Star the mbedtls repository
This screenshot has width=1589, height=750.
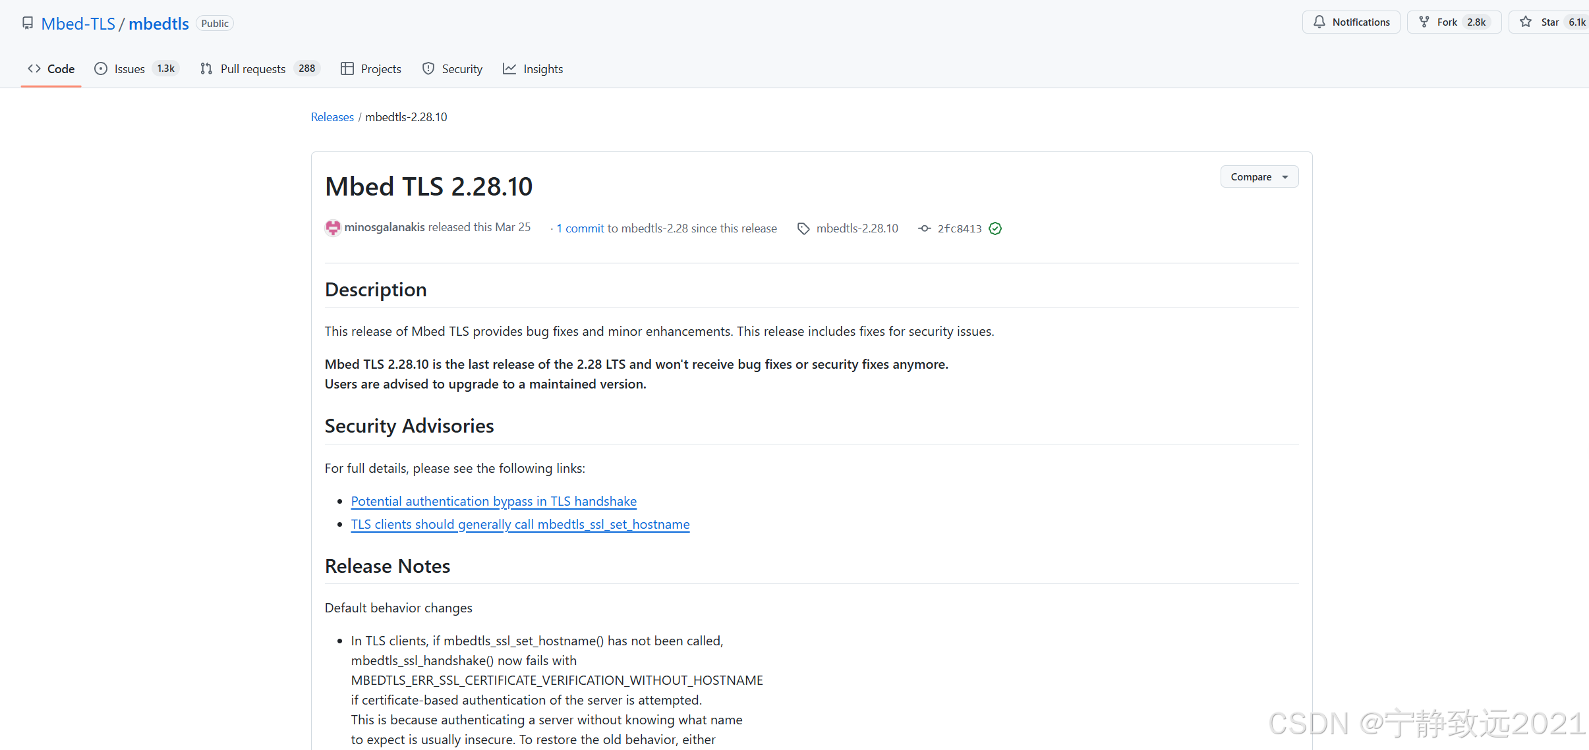1549,22
